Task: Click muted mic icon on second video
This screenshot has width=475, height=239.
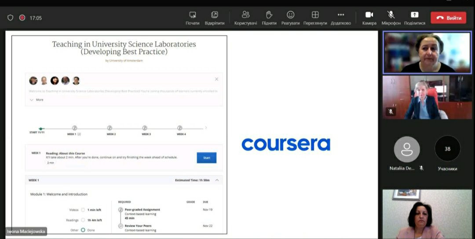Action: coord(391,112)
